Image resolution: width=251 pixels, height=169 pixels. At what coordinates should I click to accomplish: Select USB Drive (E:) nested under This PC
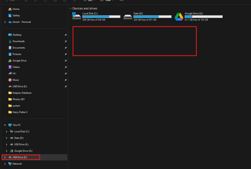click(19, 144)
